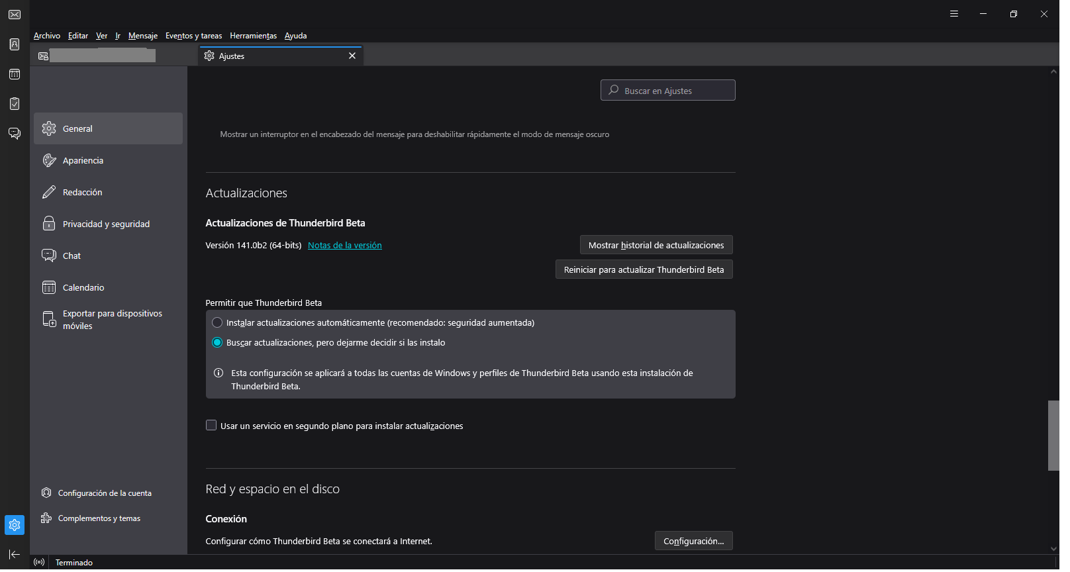Image resolution: width=1070 pixels, height=572 pixels.
Task: Collapse the spaces toolbar
Action: (15, 554)
